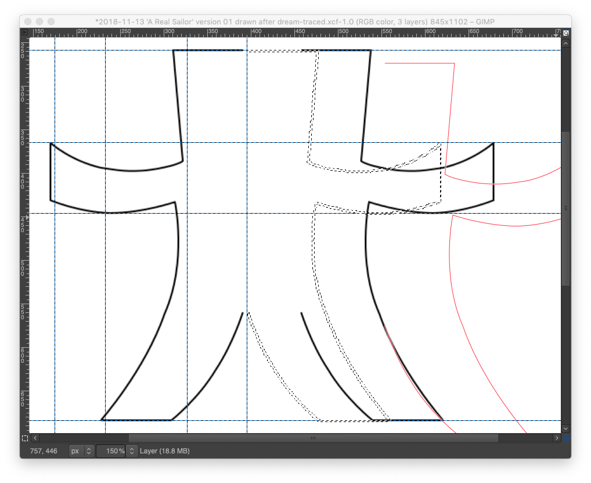Viewport: 591px width, 483px height.
Task: Open the zoom level preset dropdown arrows
Action: pyautogui.click(x=132, y=451)
